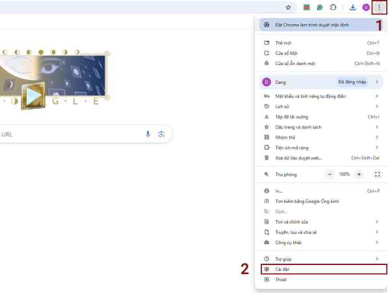Click the Công cụ khác toolbox icon
The height and width of the screenshot is (293, 390).
coord(266,242)
